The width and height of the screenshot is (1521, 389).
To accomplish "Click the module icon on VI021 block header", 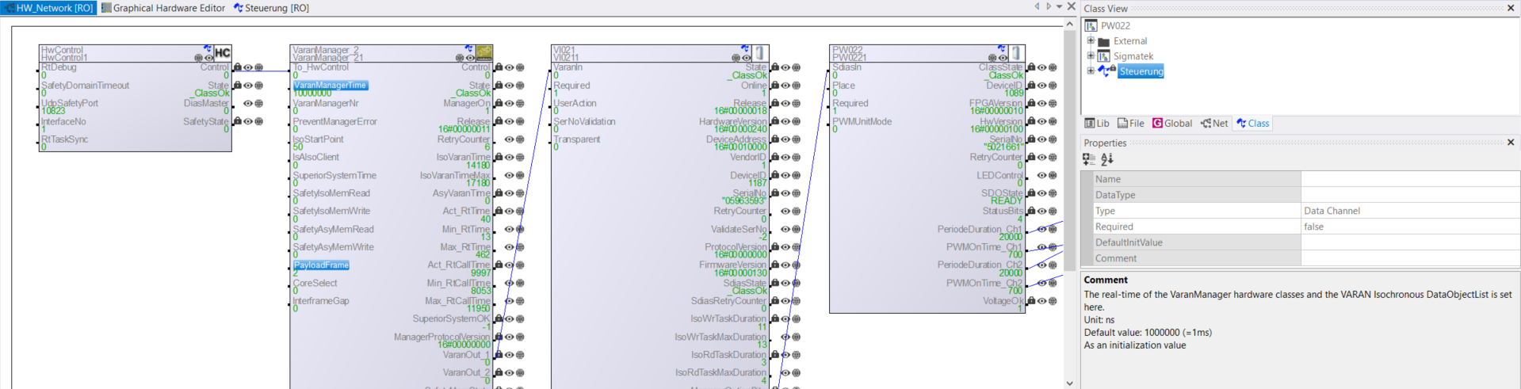I will pos(759,53).
